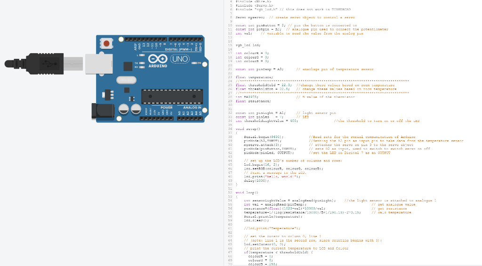The height and width of the screenshot is (266, 482).
Task: Click the 'const int pinButton = 2;' line
Action: pos(260,25)
